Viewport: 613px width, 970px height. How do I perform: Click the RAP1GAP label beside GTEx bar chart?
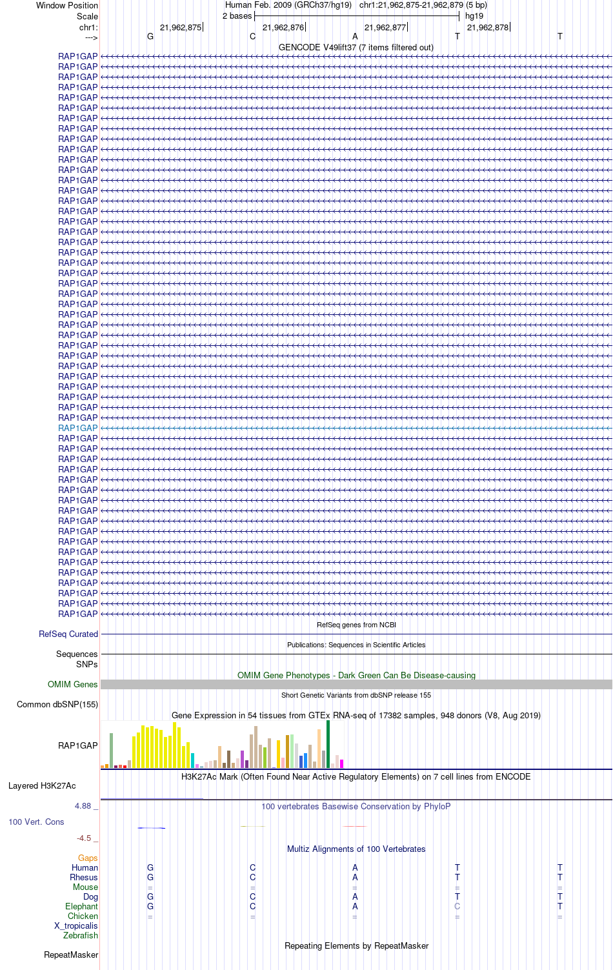pyautogui.click(x=78, y=745)
